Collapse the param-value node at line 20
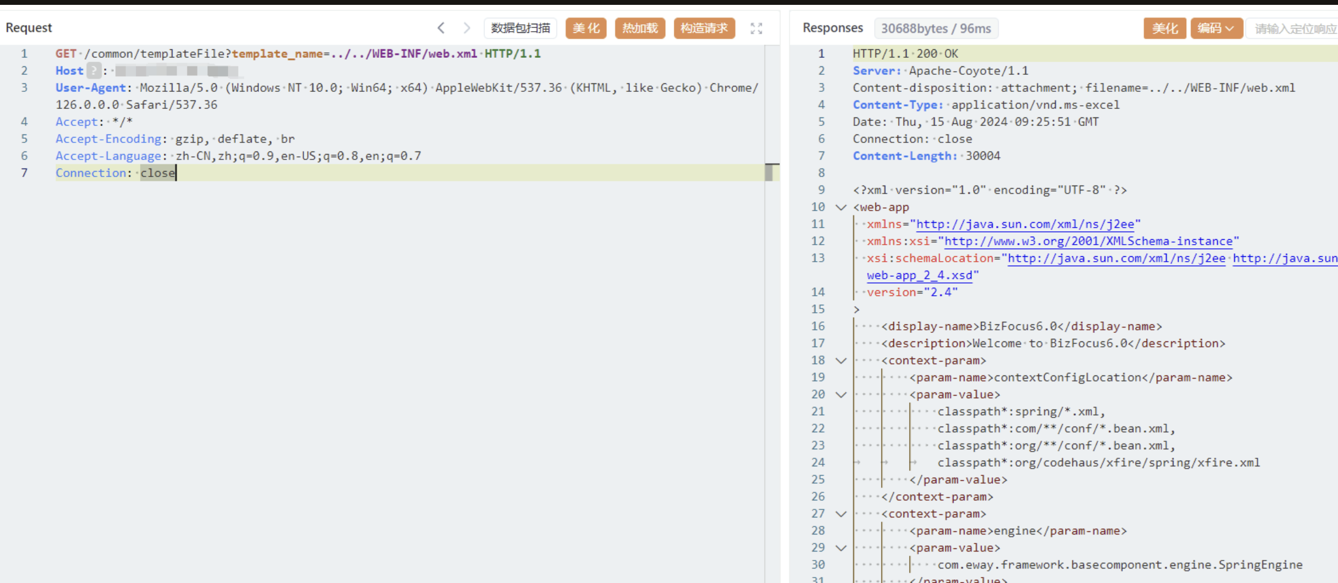The width and height of the screenshot is (1338, 583). point(841,395)
